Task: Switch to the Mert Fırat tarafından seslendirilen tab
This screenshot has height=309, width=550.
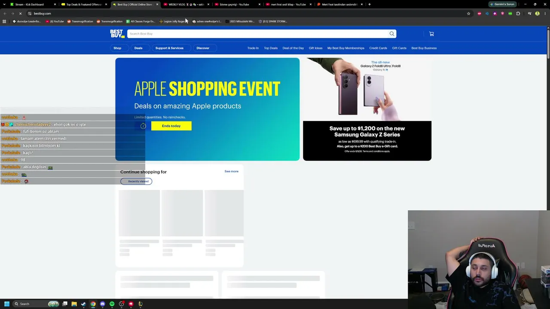Action: coord(339,4)
